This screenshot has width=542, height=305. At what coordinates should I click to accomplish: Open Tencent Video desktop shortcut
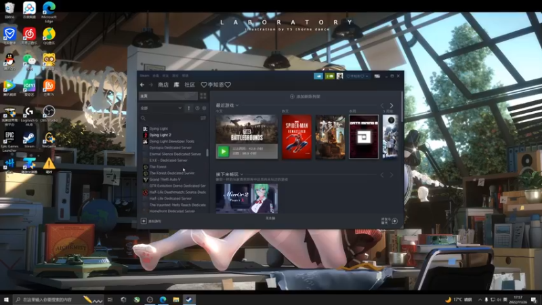tap(9, 88)
